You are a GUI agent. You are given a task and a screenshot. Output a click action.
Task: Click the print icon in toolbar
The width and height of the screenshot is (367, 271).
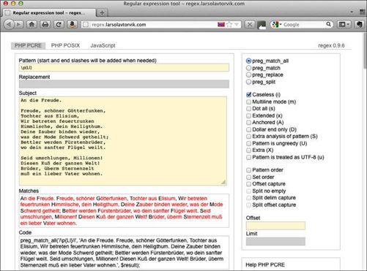coord(45,25)
